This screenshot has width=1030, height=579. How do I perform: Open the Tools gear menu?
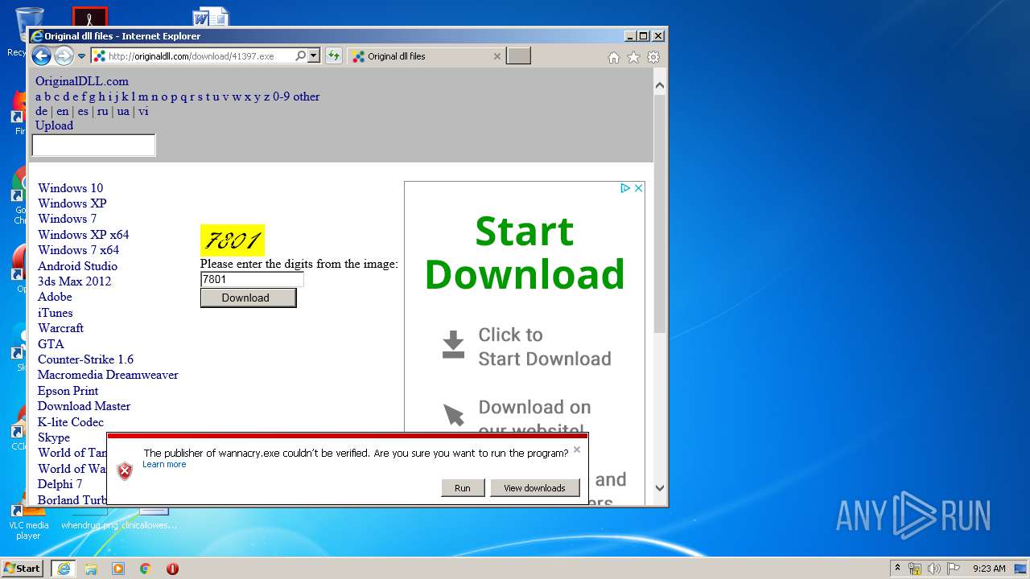pos(653,57)
